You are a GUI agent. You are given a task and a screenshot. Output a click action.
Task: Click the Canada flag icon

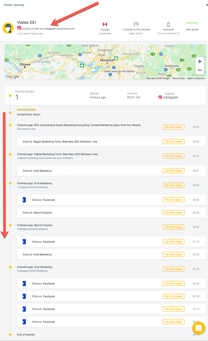105,24
